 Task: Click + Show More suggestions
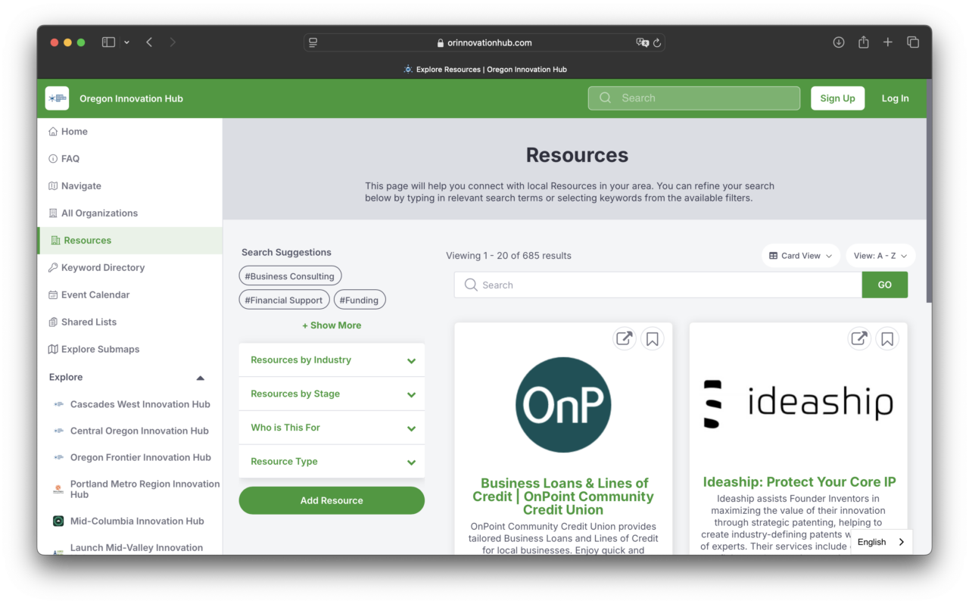pyautogui.click(x=332, y=325)
